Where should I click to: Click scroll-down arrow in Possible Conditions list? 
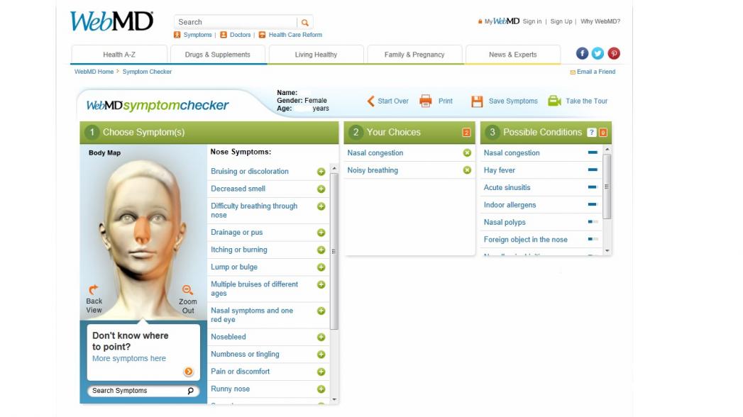(x=607, y=251)
